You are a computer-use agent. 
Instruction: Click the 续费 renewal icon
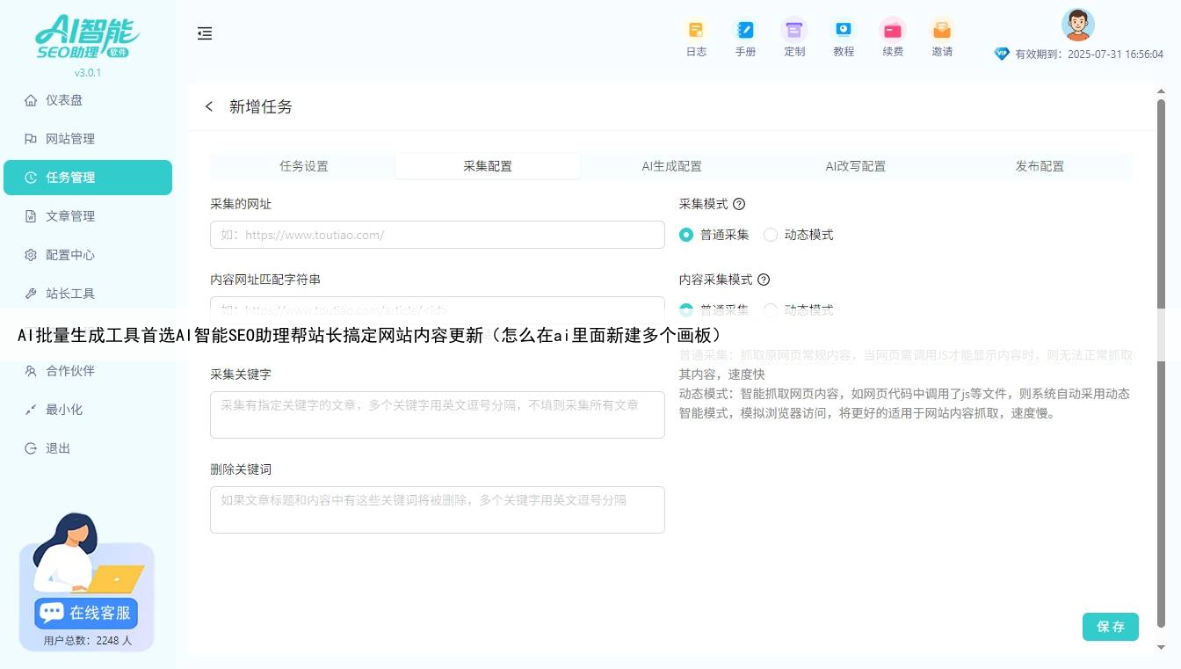pyautogui.click(x=893, y=37)
